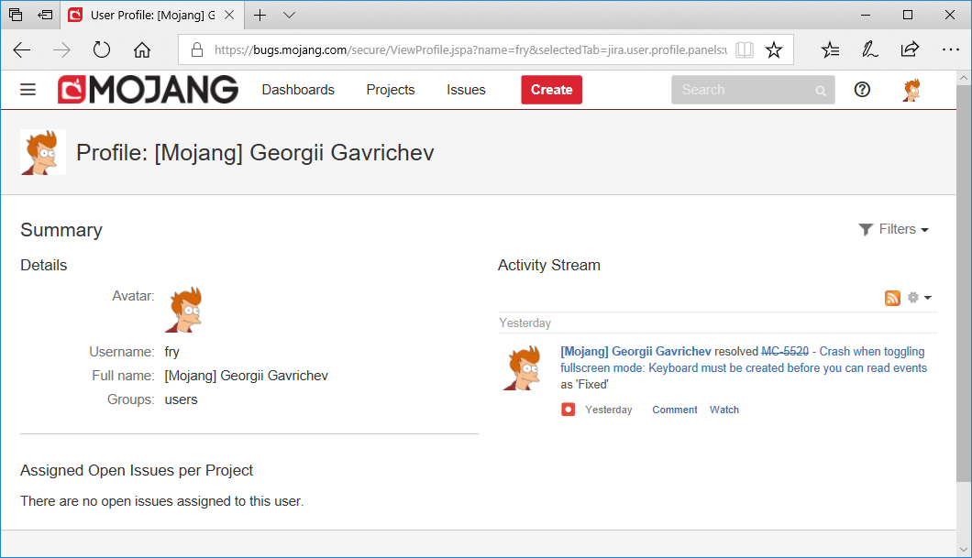Screen dimensions: 972x558
Task: Show the tab preview chevron
Action: [290, 15]
